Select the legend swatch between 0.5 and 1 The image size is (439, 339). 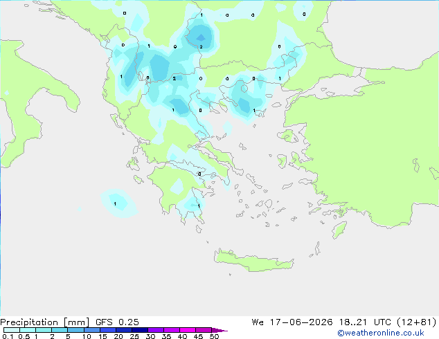[28, 330]
